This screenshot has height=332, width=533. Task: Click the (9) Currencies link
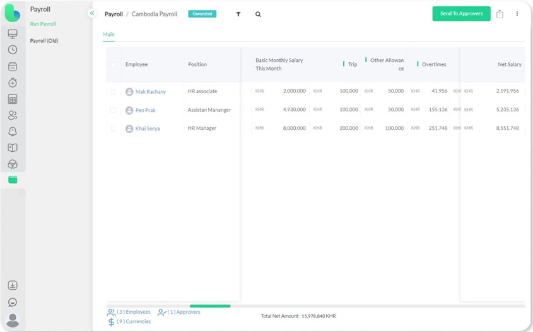pos(134,321)
